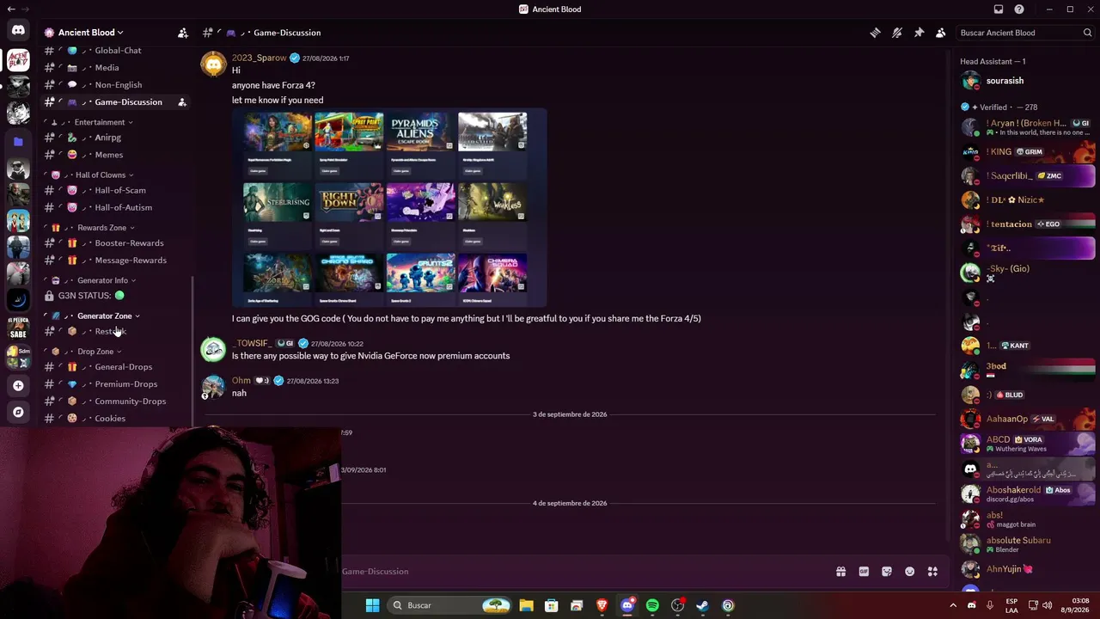Open the GIF picker

click(x=864, y=572)
